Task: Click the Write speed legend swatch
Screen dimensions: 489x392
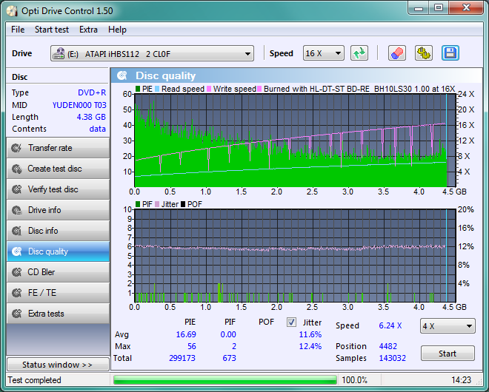Action: [x=209, y=89]
